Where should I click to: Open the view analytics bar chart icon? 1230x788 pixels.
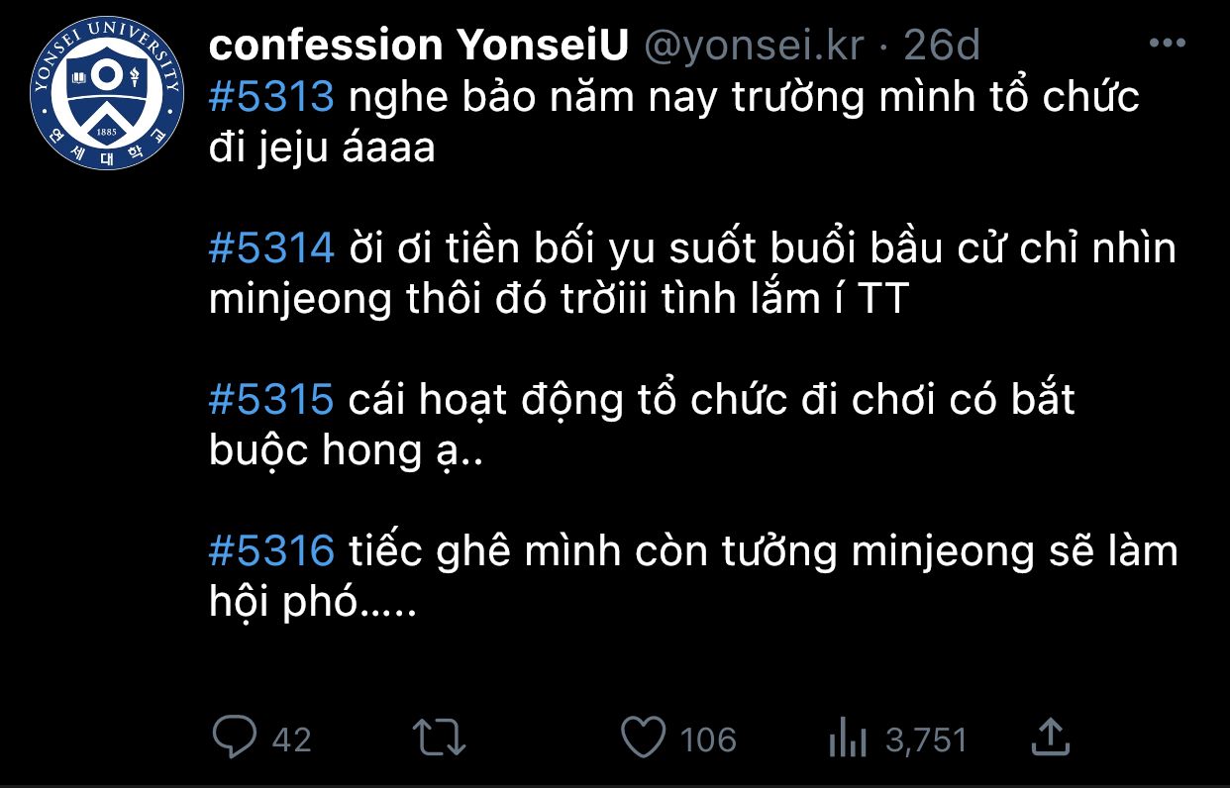[x=847, y=739]
